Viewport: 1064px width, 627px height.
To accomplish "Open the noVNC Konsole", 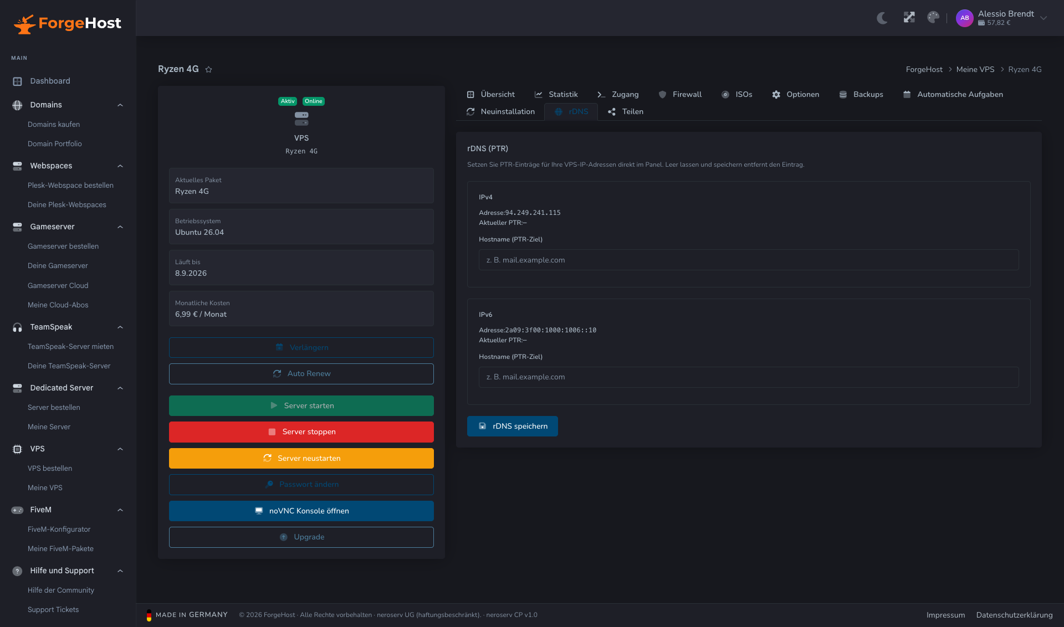I will pyautogui.click(x=301, y=511).
